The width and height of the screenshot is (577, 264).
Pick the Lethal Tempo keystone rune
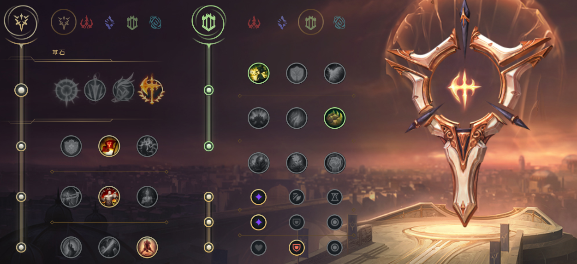click(95, 91)
